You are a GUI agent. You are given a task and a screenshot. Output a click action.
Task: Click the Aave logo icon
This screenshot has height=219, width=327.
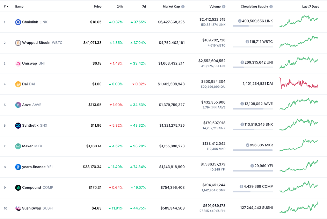coord(18,105)
